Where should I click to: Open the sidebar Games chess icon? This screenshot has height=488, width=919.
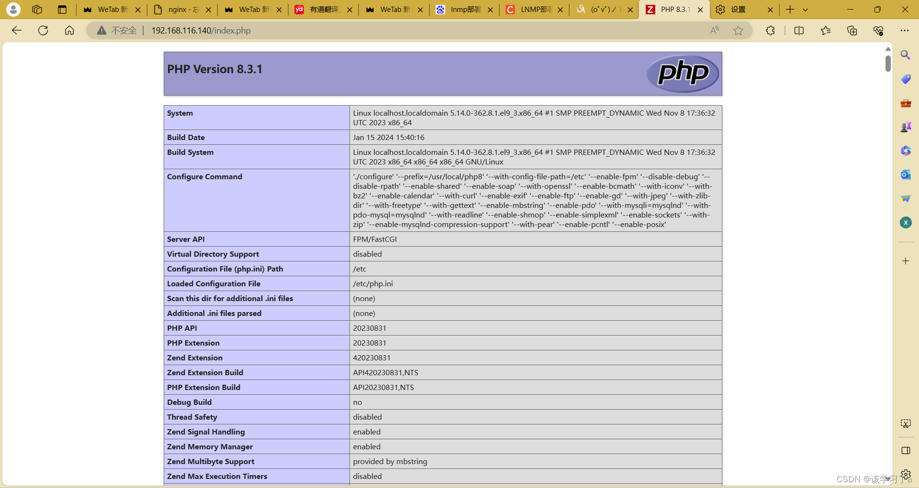tap(906, 127)
